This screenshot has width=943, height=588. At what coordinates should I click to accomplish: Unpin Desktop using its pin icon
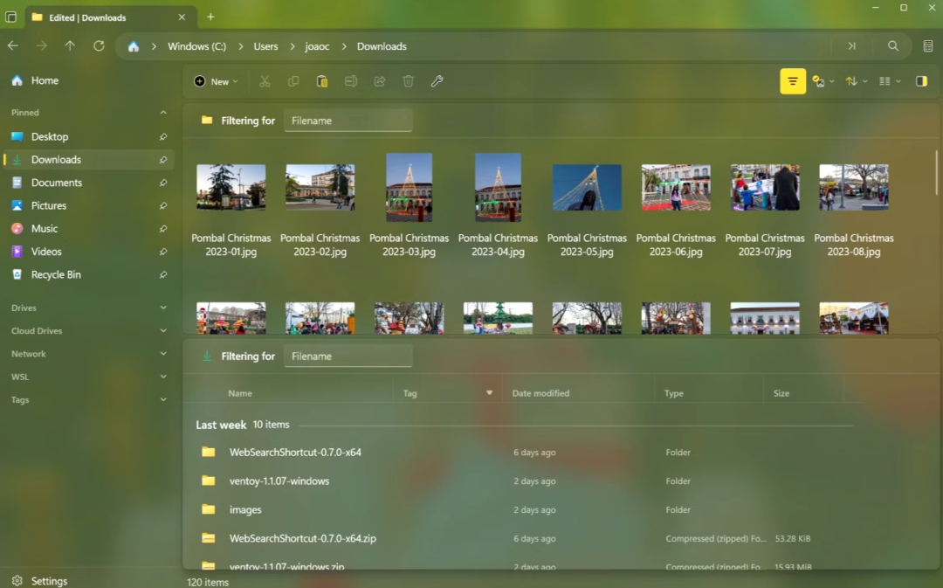163,136
